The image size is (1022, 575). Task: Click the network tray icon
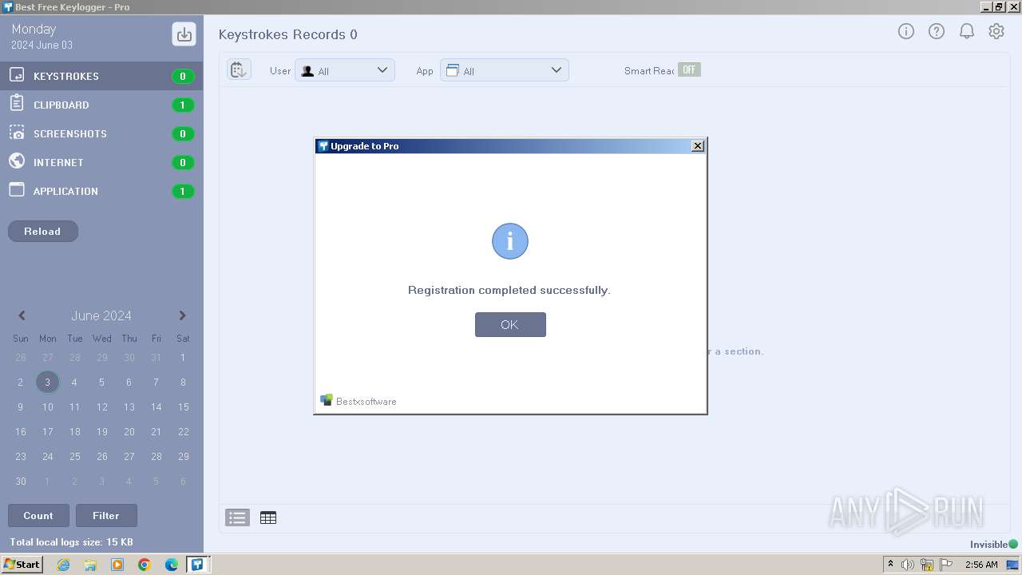click(927, 565)
